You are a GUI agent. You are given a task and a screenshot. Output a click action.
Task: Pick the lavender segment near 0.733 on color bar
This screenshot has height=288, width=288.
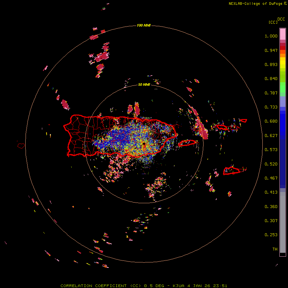283,101
